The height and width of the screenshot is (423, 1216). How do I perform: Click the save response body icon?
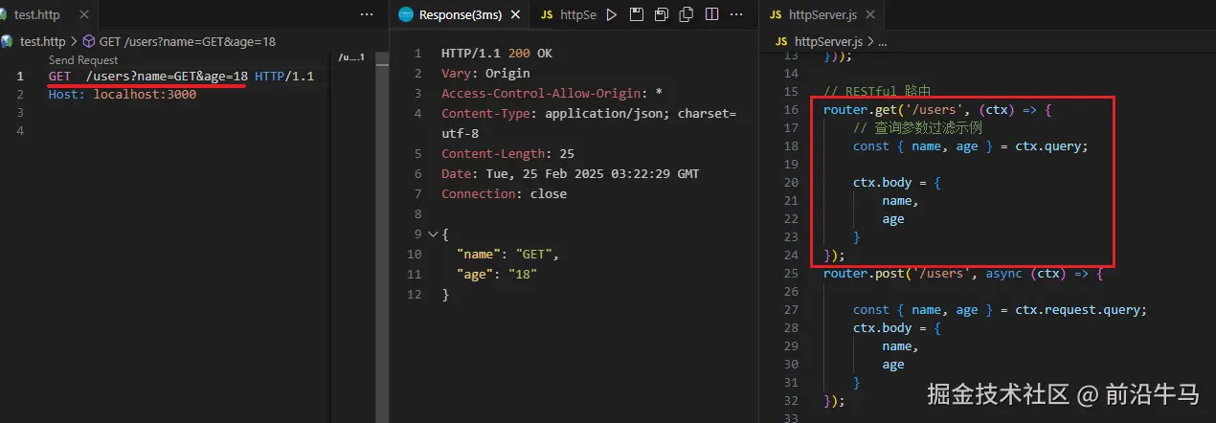(x=662, y=14)
